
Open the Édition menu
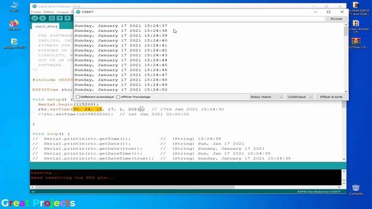tap(49, 12)
